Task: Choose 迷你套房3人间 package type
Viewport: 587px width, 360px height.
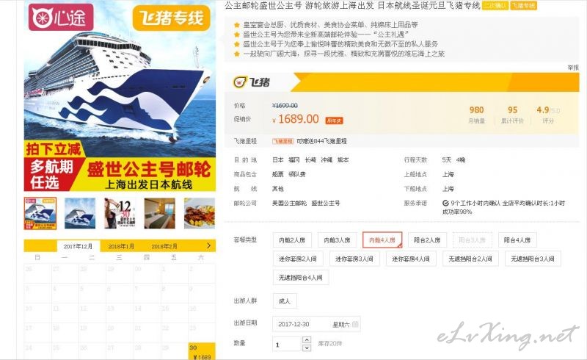Action: click(x=354, y=259)
